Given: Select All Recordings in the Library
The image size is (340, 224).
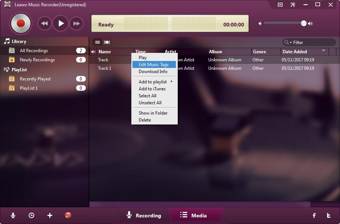Looking at the screenshot, I should point(44,51).
